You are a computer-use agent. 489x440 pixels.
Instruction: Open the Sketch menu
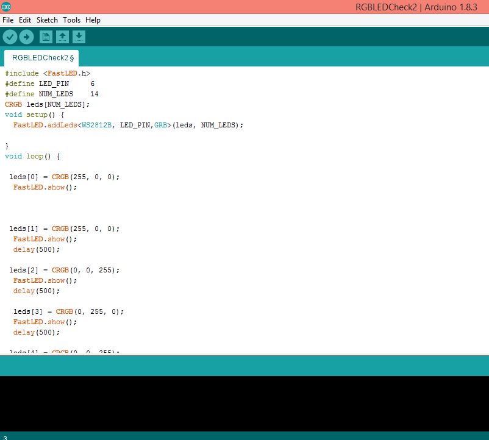coord(47,20)
